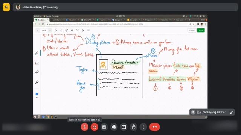Reload the shared Evernote page
Viewport: 241px width, 135px height.
click(43, 24)
